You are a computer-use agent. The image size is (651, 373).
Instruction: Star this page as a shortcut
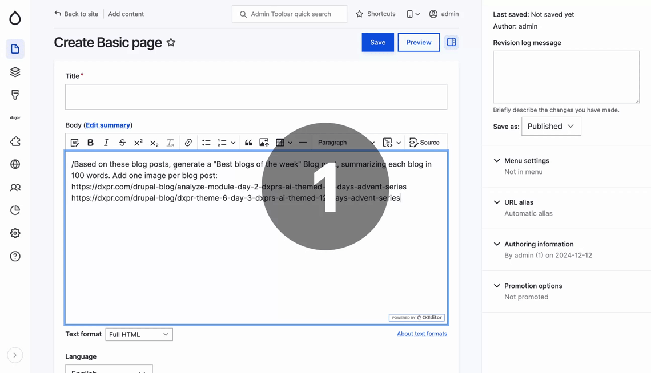[x=171, y=43]
